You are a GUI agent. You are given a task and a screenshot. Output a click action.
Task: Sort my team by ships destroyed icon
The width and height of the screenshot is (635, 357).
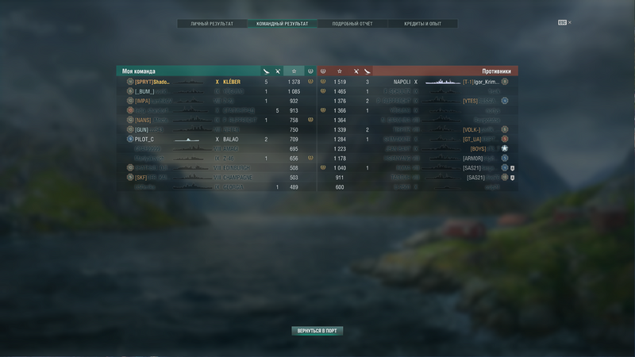coord(266,71)
